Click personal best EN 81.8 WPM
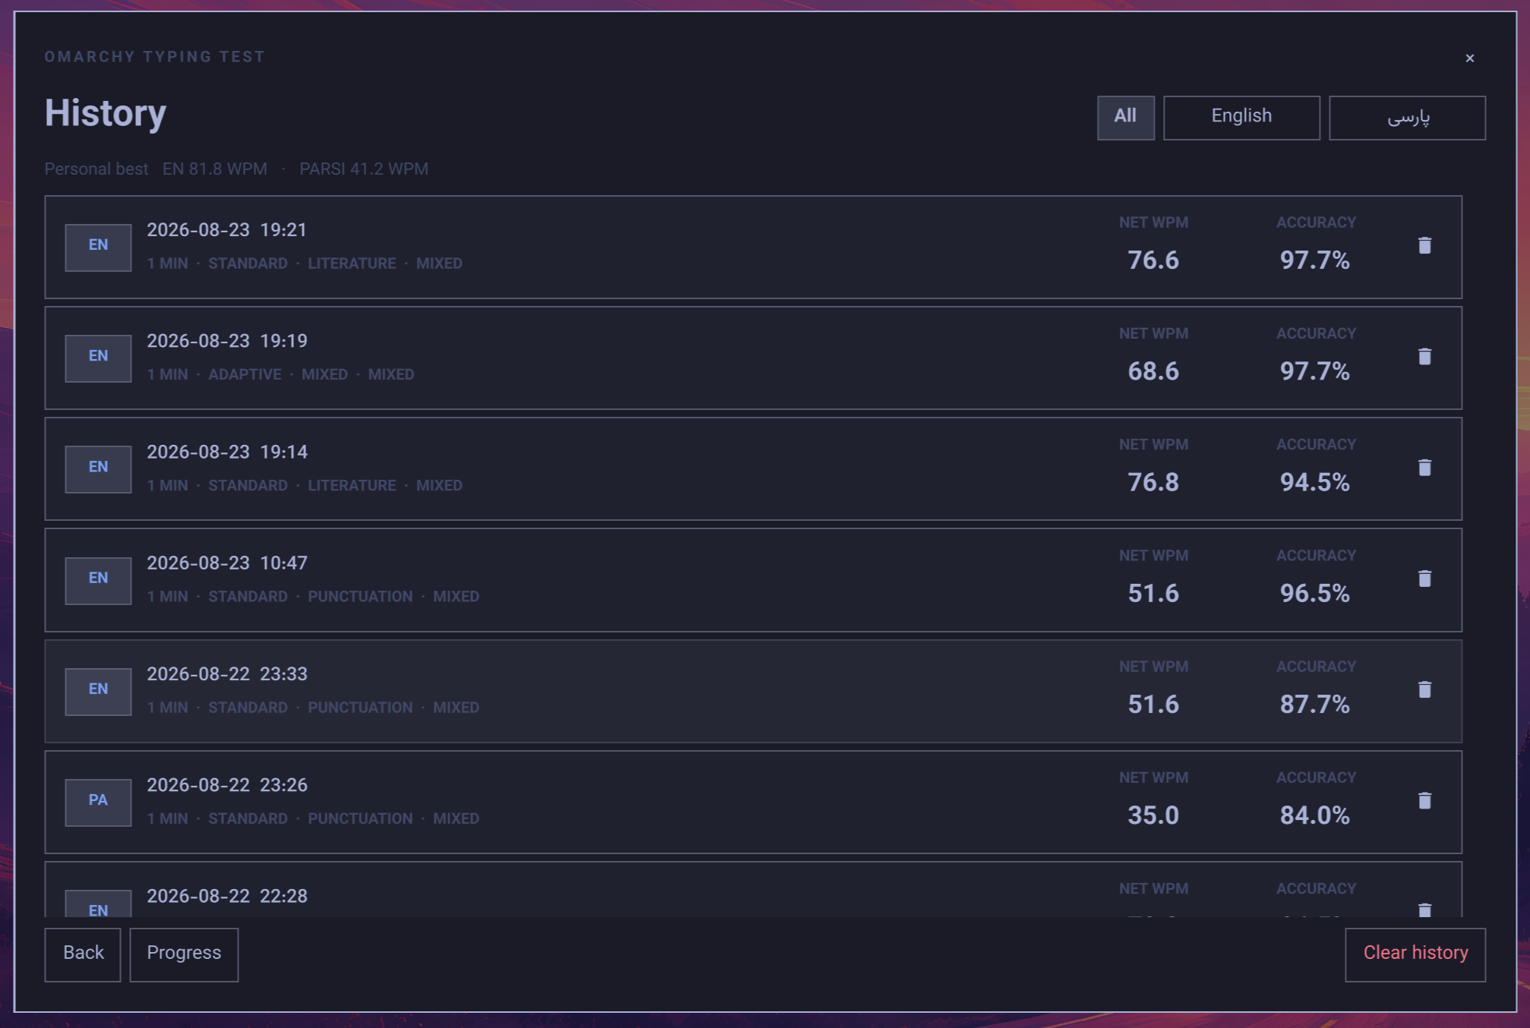The height and width of the screenshot is (1028, 1530). (214, 169)
